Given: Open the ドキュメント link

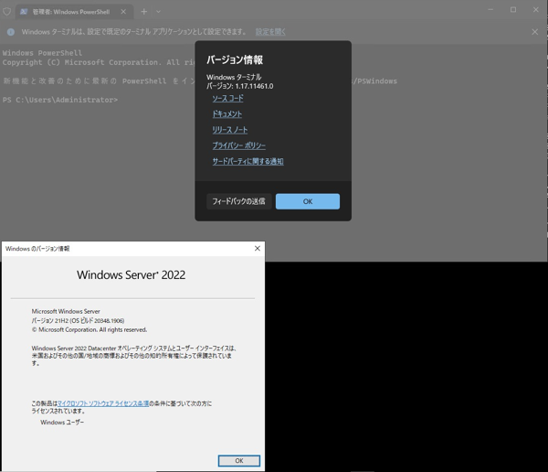Looking at the screenshot, I should pos(227,114).
